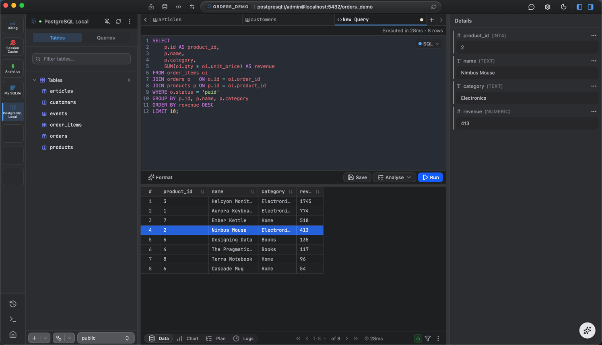Switch to the Chart view tab
Image resolution: width=602 pixels, height=345 pixels.
pyautogui.click(x=188, y=339)
